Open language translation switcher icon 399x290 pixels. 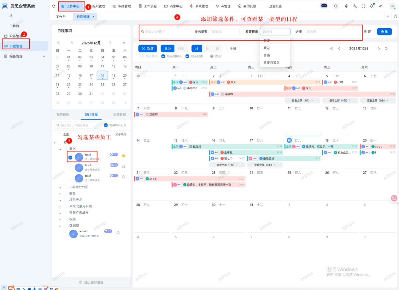355,6
